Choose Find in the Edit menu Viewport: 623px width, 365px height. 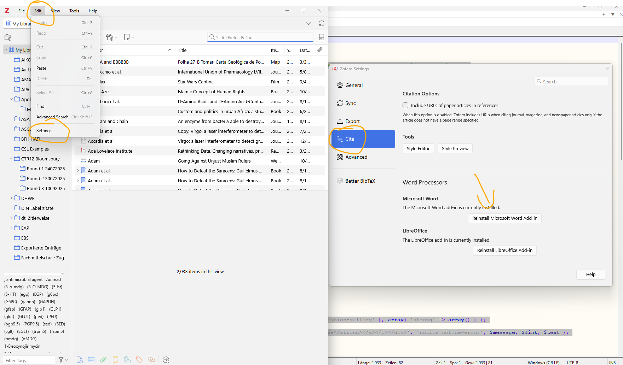(x=65, y=106)
